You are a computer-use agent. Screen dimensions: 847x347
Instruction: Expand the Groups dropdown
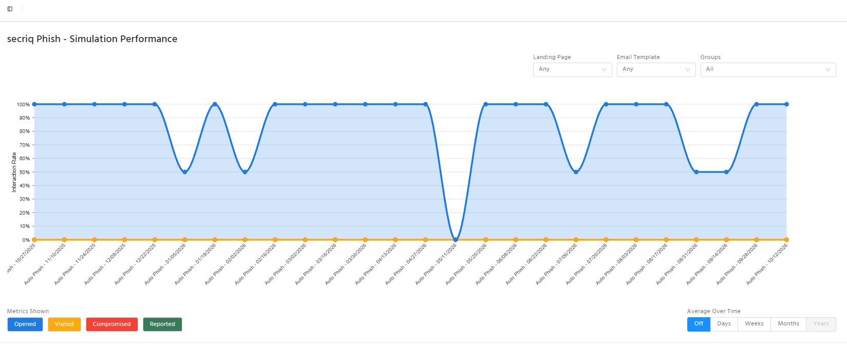coord(768,69)
